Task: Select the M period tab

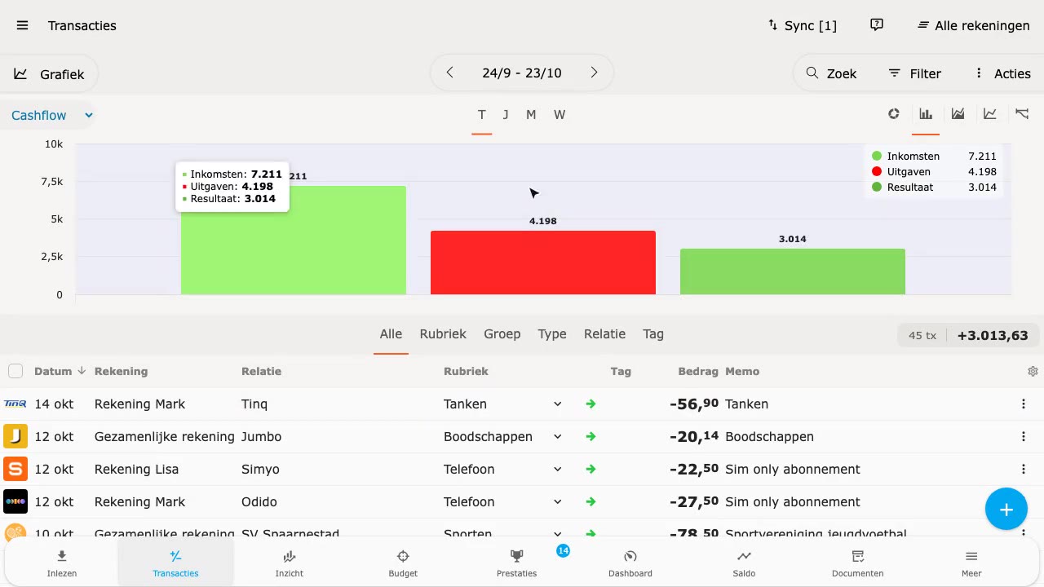Action: (x=531, y=115)
